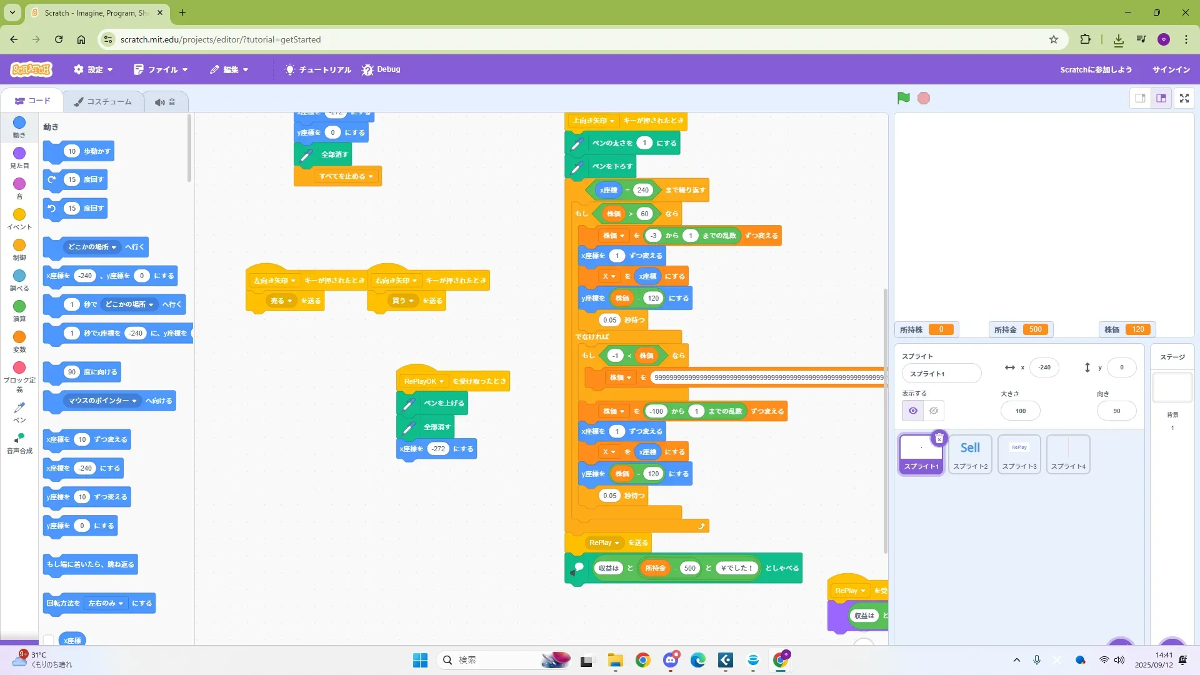This screenshot has height=675, width=1200.
Task: Click the サインイン link
Action: click(x=1171, y=69)
